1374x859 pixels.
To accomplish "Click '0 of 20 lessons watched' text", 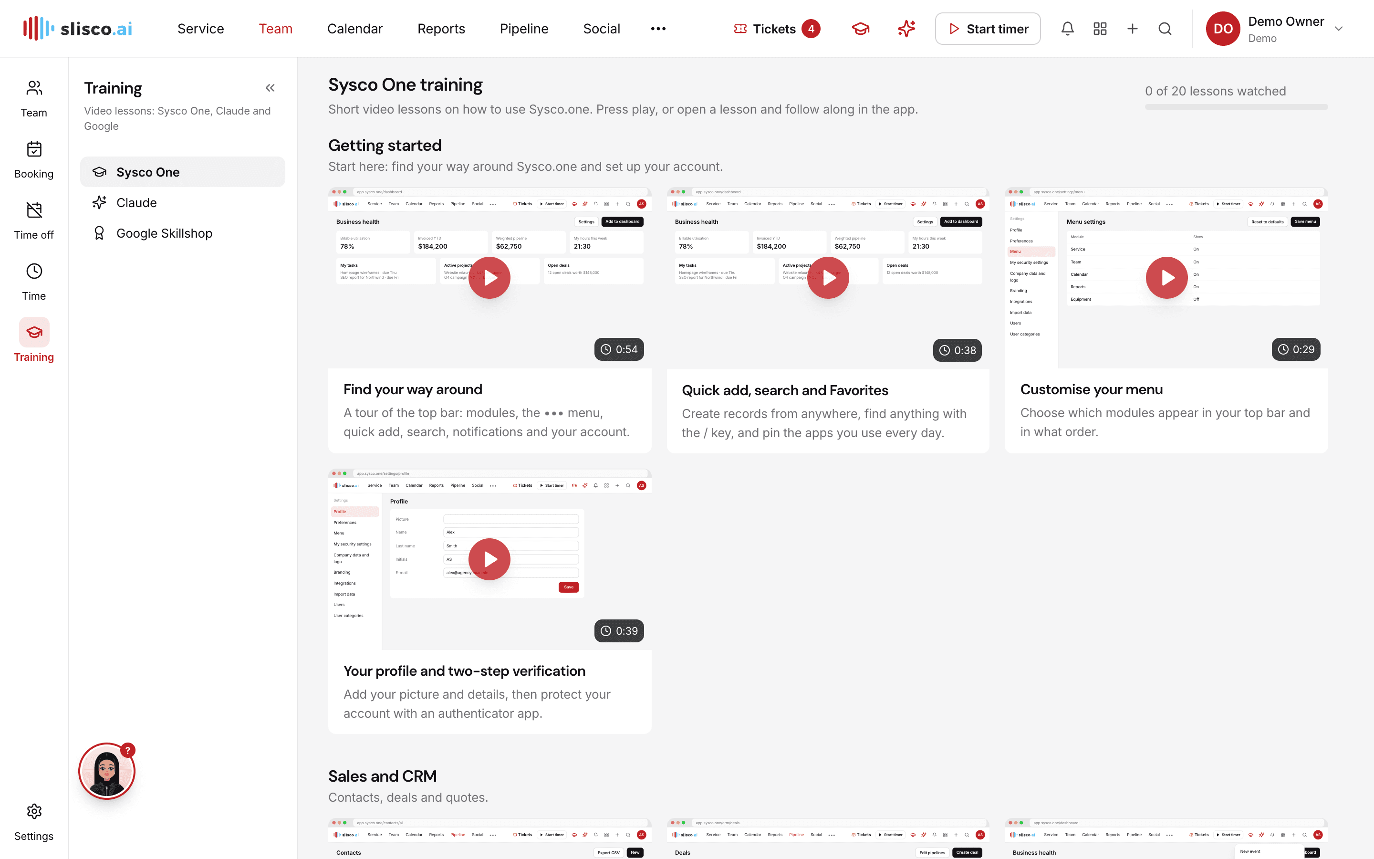I will pos(1215,91).
